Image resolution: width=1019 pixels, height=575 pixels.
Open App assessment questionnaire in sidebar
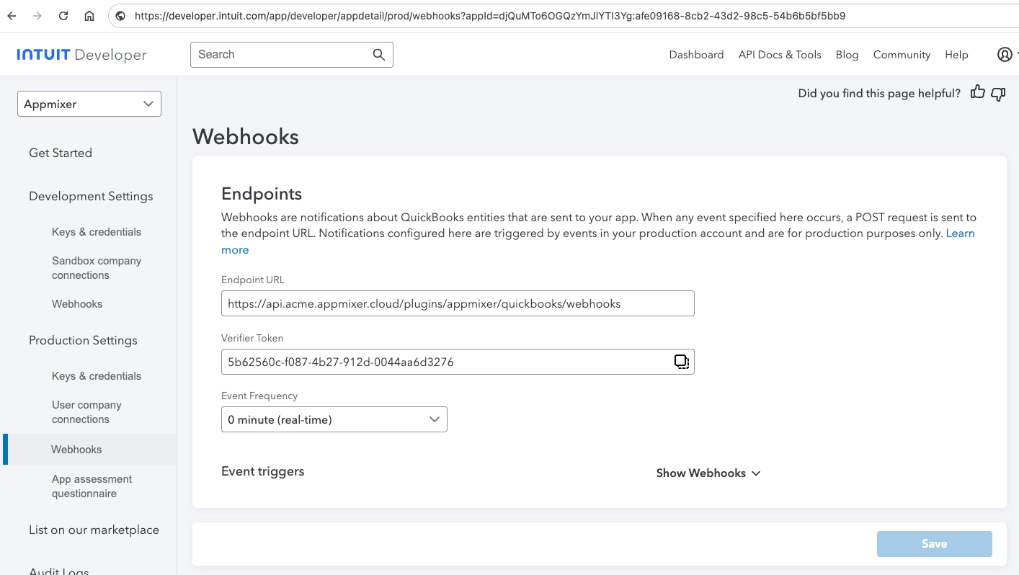92,486
